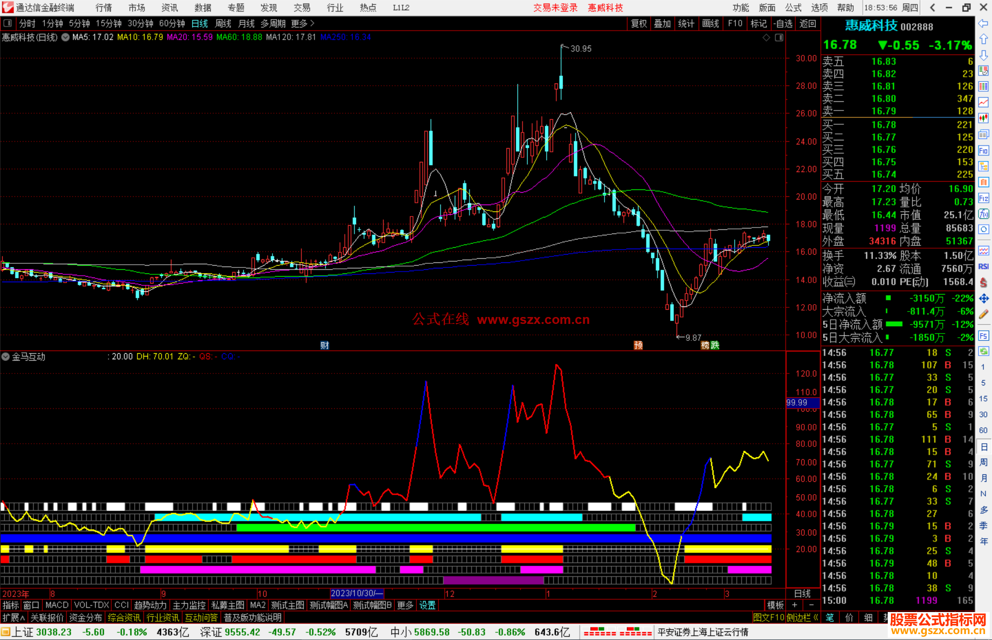This screenshot has width=992, height=640.
Task: Click the red line trend chart sidebar icon
Action: (x=983, y=102)
